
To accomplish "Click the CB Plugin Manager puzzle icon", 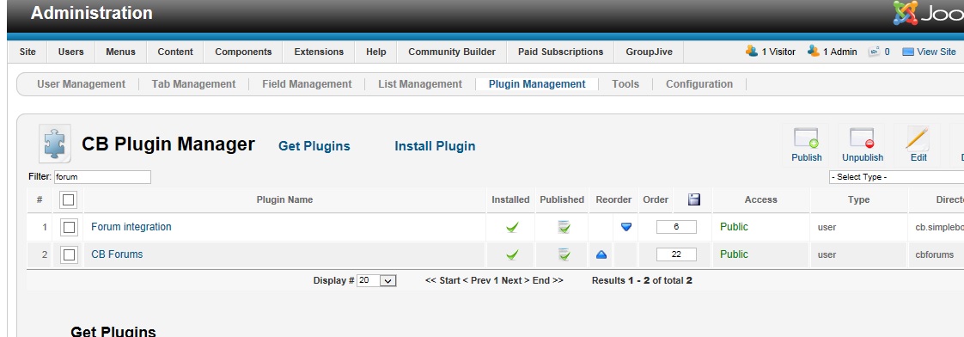I will 55,144.
